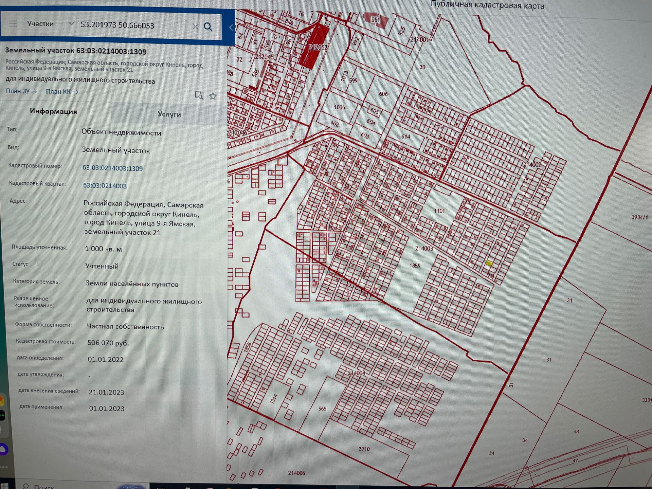Click the zoom-to-object icon near star
The image size is (652, 489).
click(x=199, y=95)
